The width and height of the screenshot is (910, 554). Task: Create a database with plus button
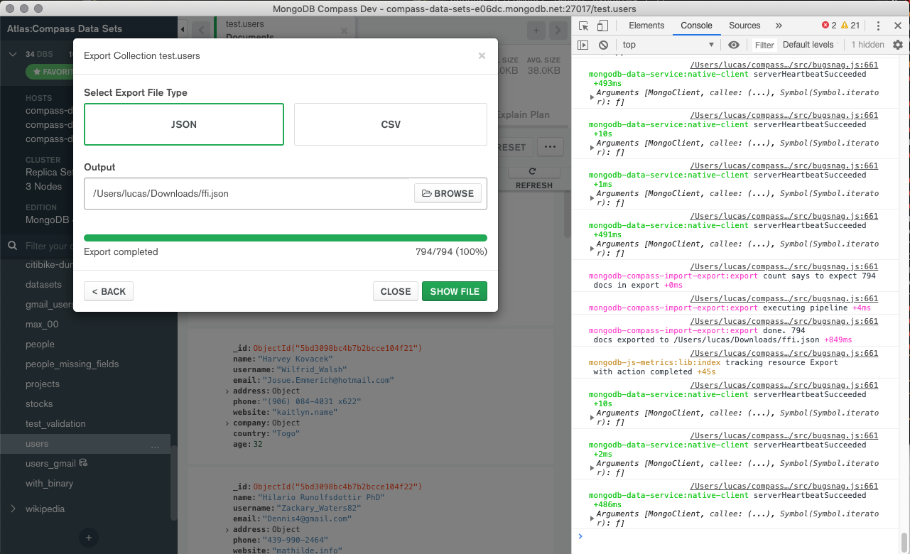[x=89, y=538]
